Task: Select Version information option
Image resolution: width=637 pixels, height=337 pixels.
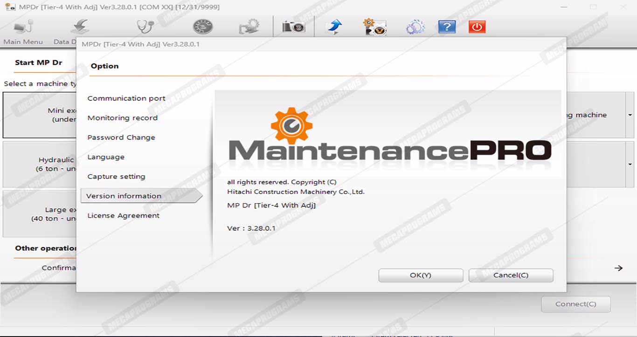Action: 142,196
